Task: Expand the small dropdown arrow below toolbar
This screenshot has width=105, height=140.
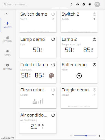Action: click(60, 8)
